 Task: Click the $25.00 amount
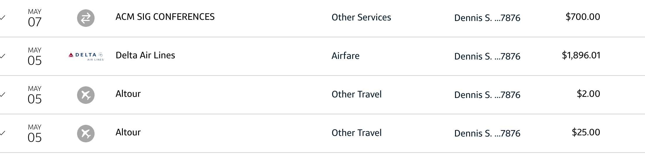[585, 132]
